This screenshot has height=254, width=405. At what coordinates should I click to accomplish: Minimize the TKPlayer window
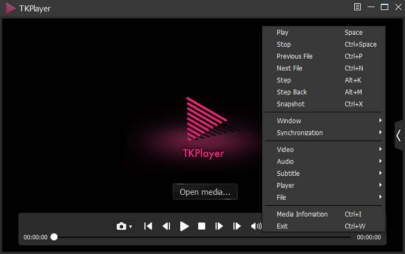(371, 7)
